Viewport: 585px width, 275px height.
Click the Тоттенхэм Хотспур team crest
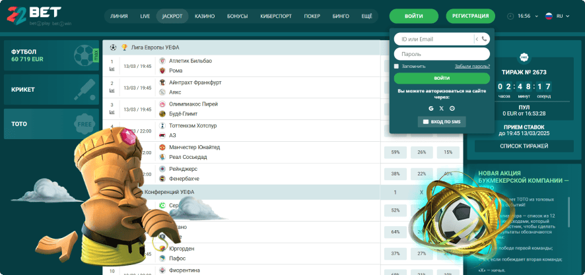[x=162, y=125]
